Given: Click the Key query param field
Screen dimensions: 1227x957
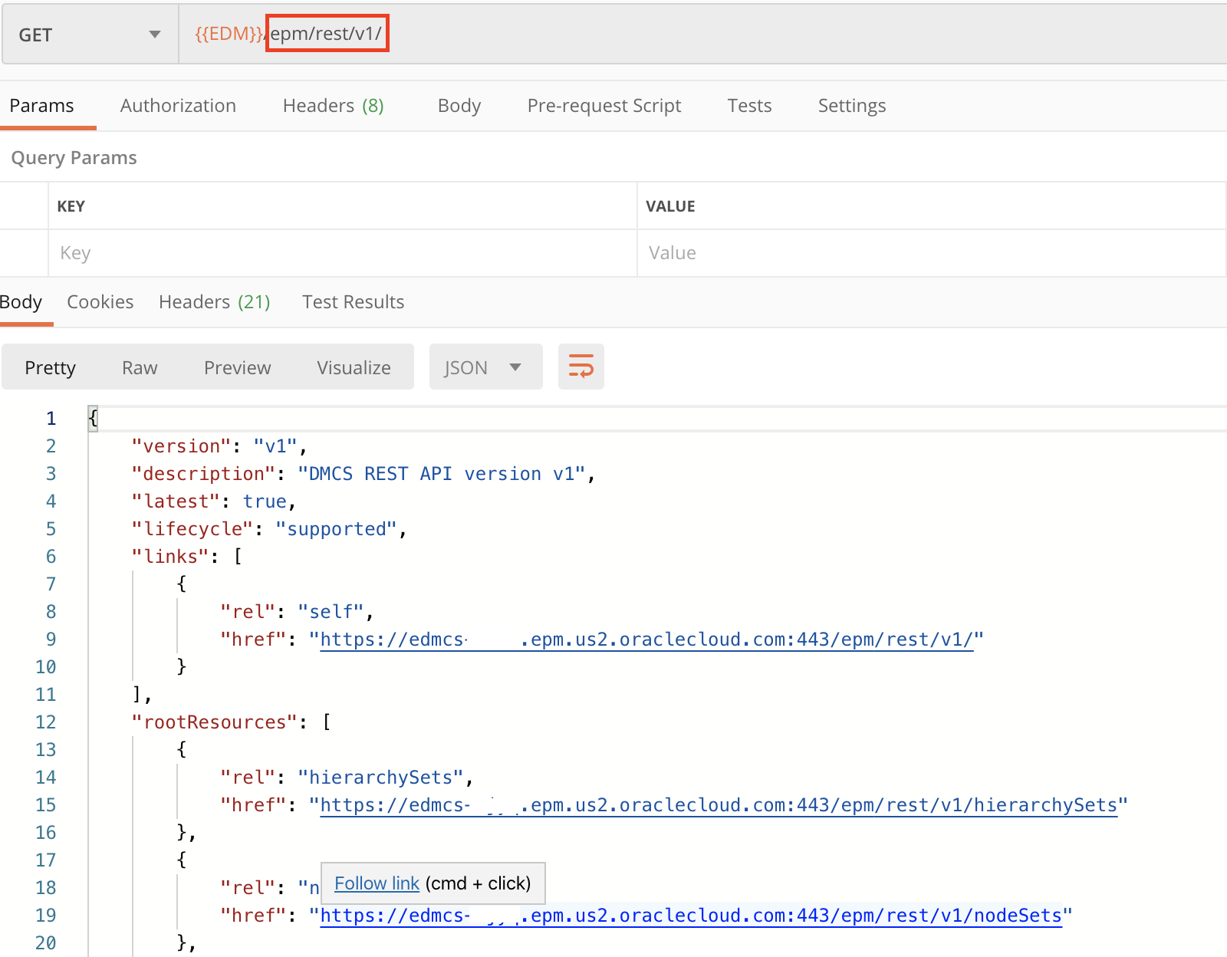Looking at the screenshot, I should point(342,253).
